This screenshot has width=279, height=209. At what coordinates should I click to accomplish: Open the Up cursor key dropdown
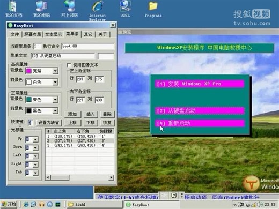click(x=35, y=139)
